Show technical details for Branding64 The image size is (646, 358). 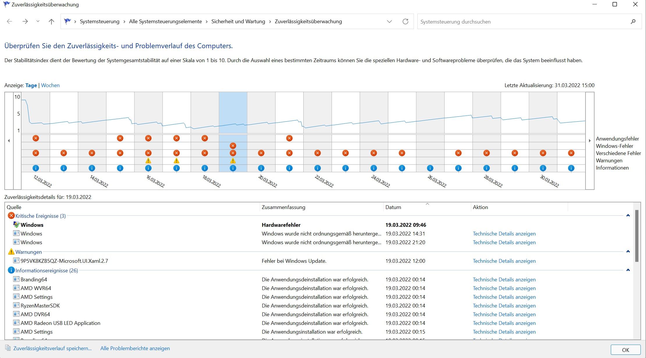(x=504, y=280)
